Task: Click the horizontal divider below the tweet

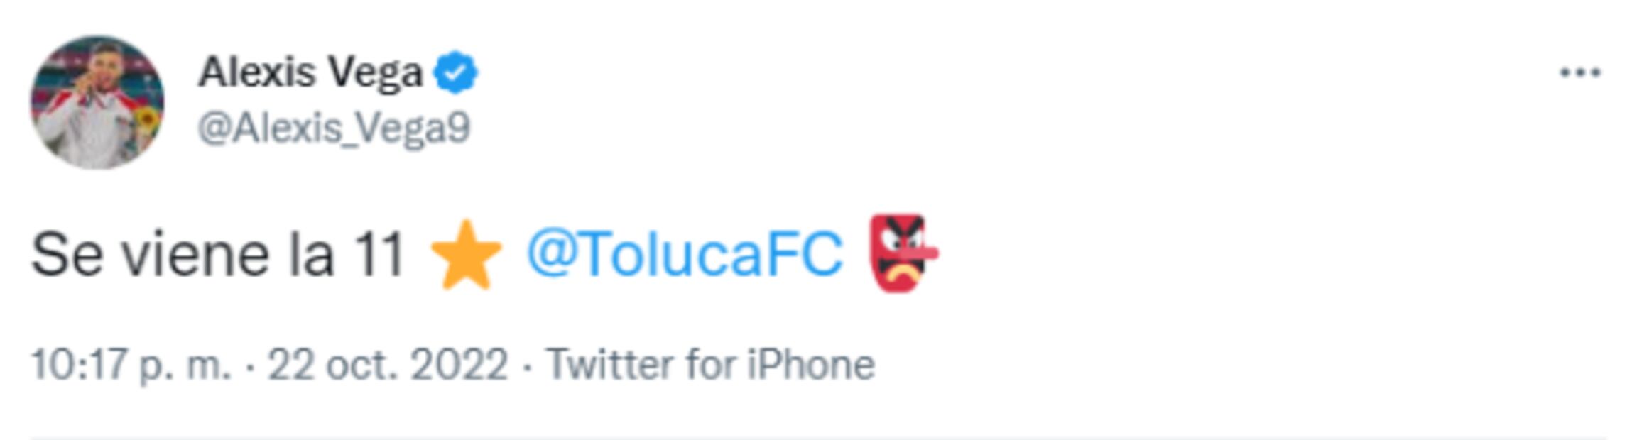Action: pos(817,438)
